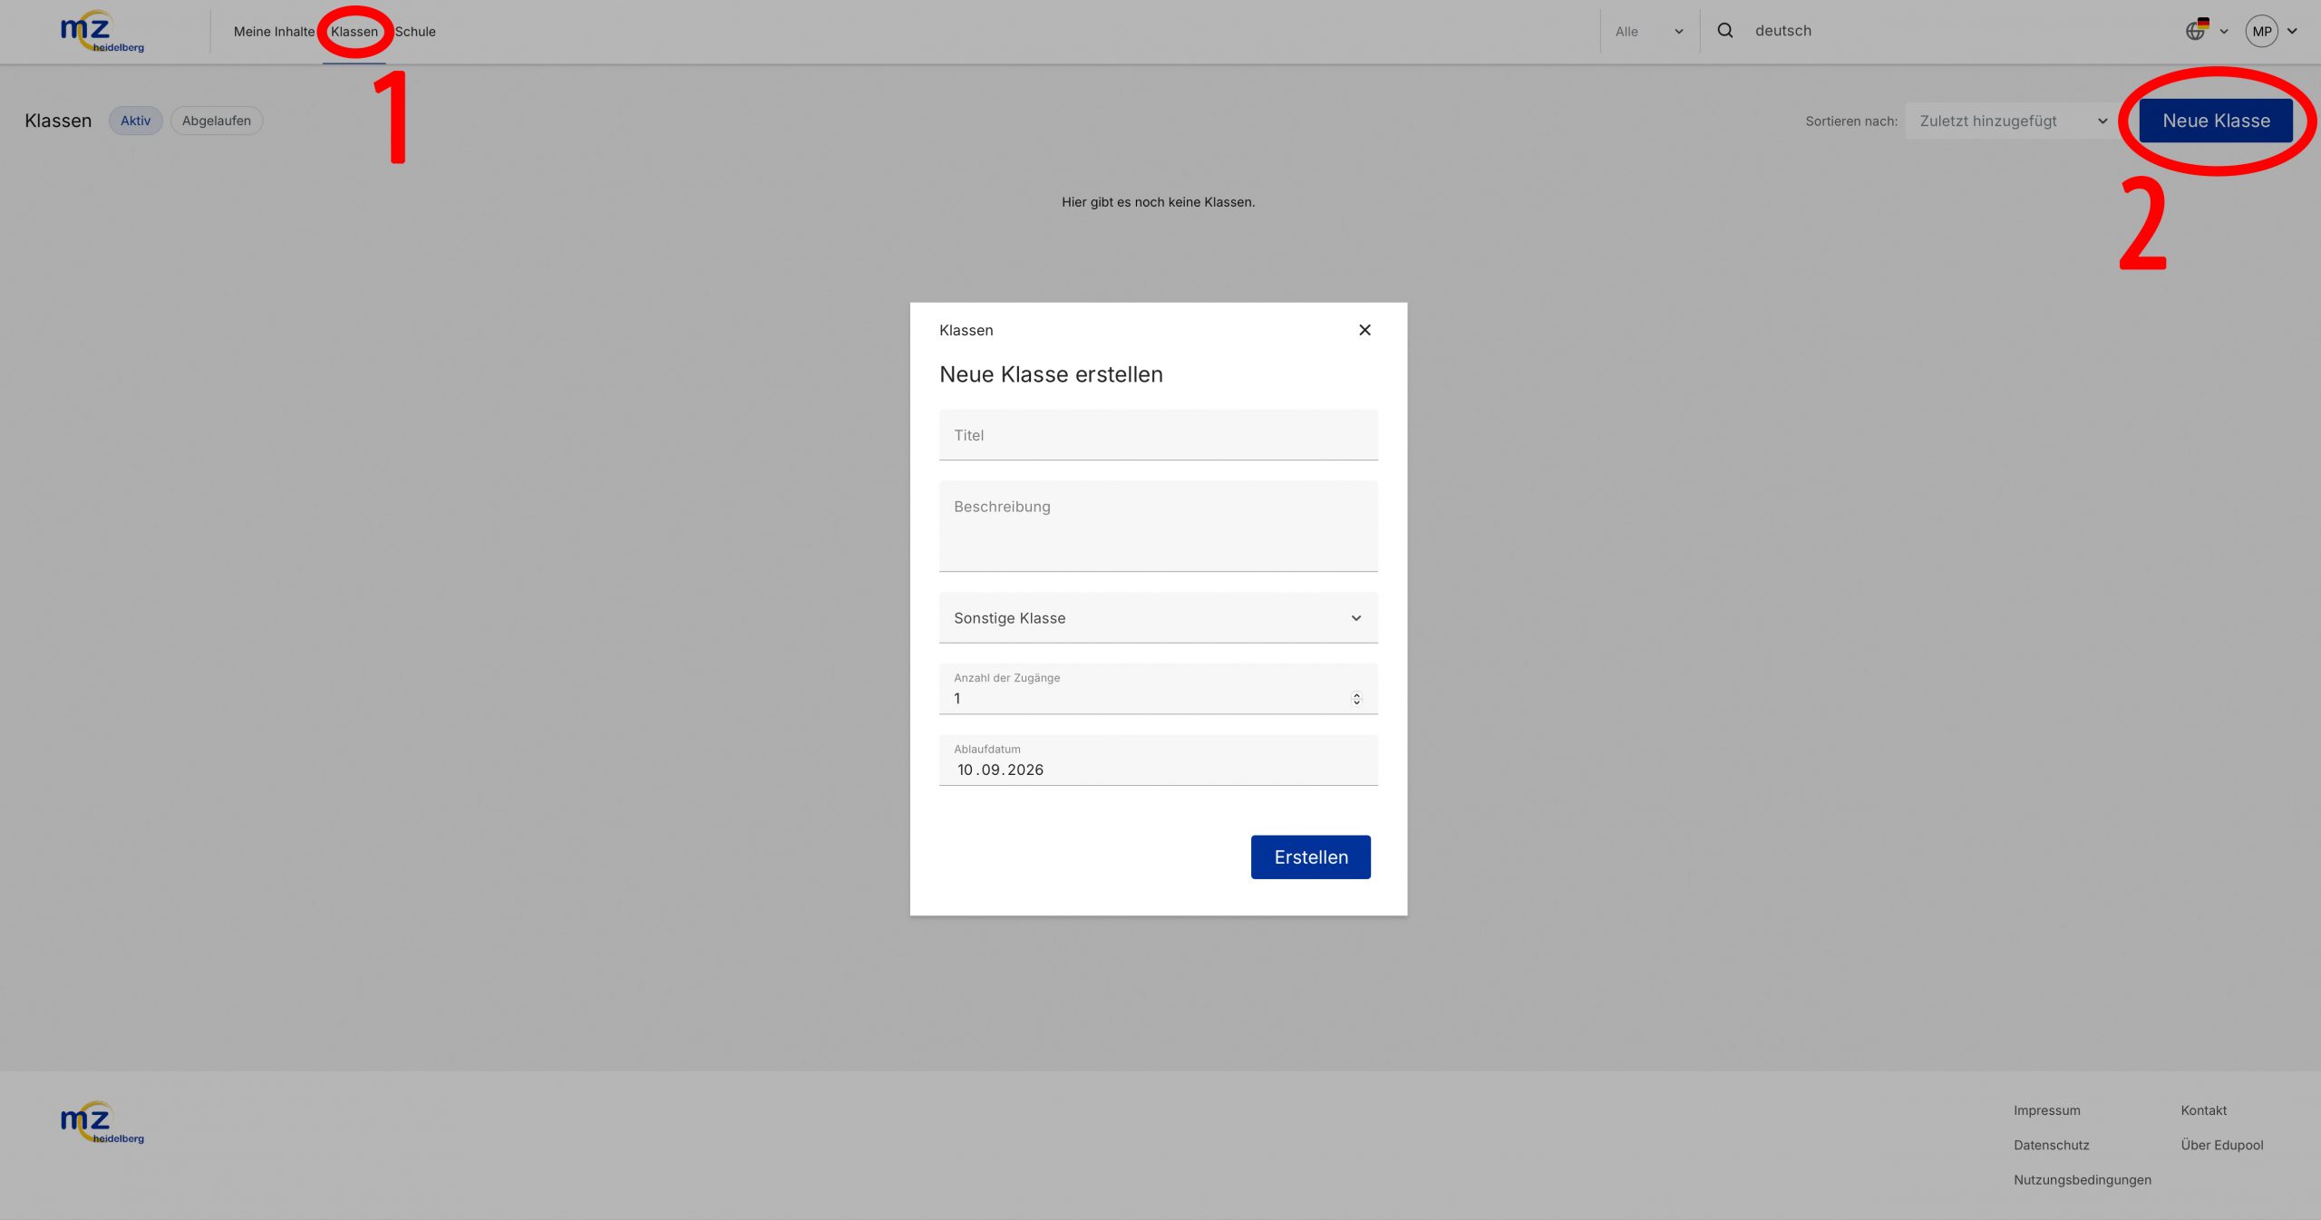Screen dimensions: 2321x1220
Task: Close the Neue Klasse erstellen dialog
Action: [1364, 330]
